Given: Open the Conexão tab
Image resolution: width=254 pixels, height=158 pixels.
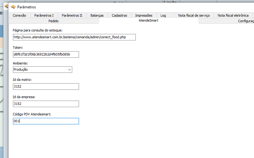Looking at the screenshot, I should pos(19,15).
